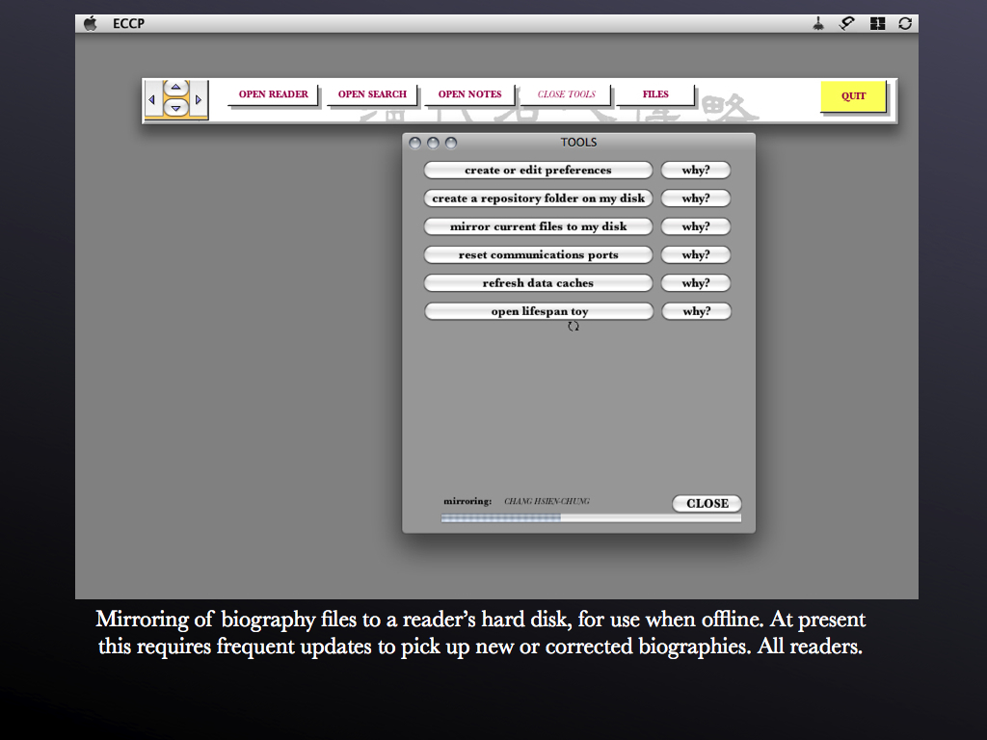Viewport: 987px width, 740px height.
Task: Open the reader via OPEN READER
Action: 273,94
